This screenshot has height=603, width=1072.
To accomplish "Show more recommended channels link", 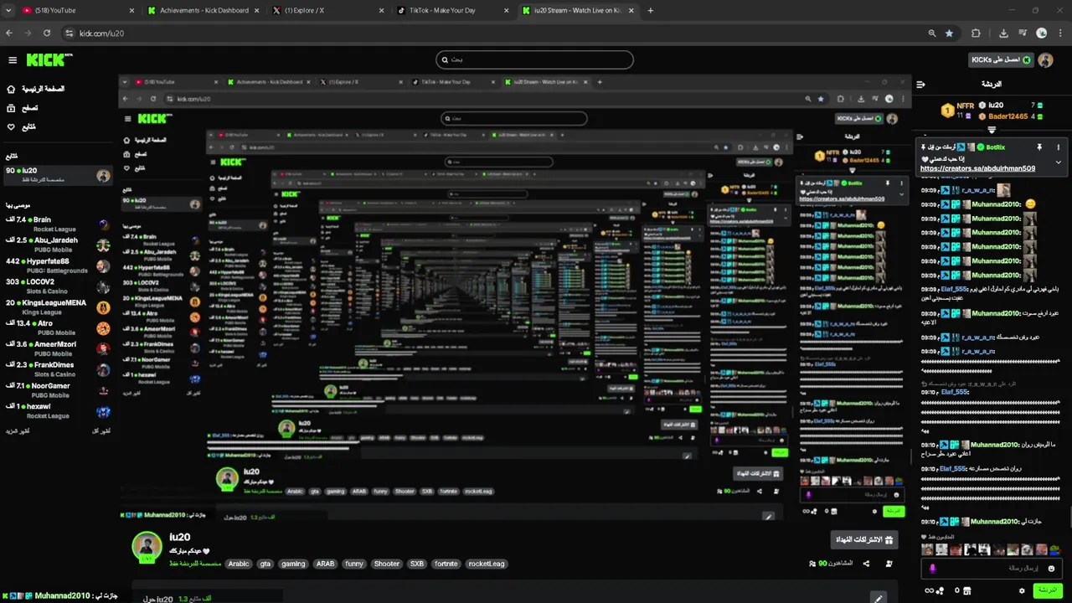I will 18,431.
